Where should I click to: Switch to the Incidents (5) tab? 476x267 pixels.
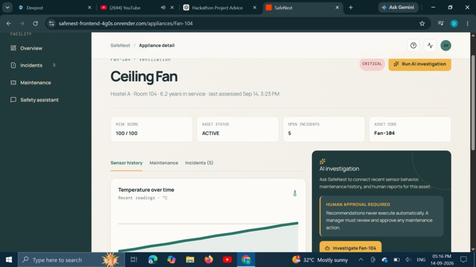(x=199, y=163)
